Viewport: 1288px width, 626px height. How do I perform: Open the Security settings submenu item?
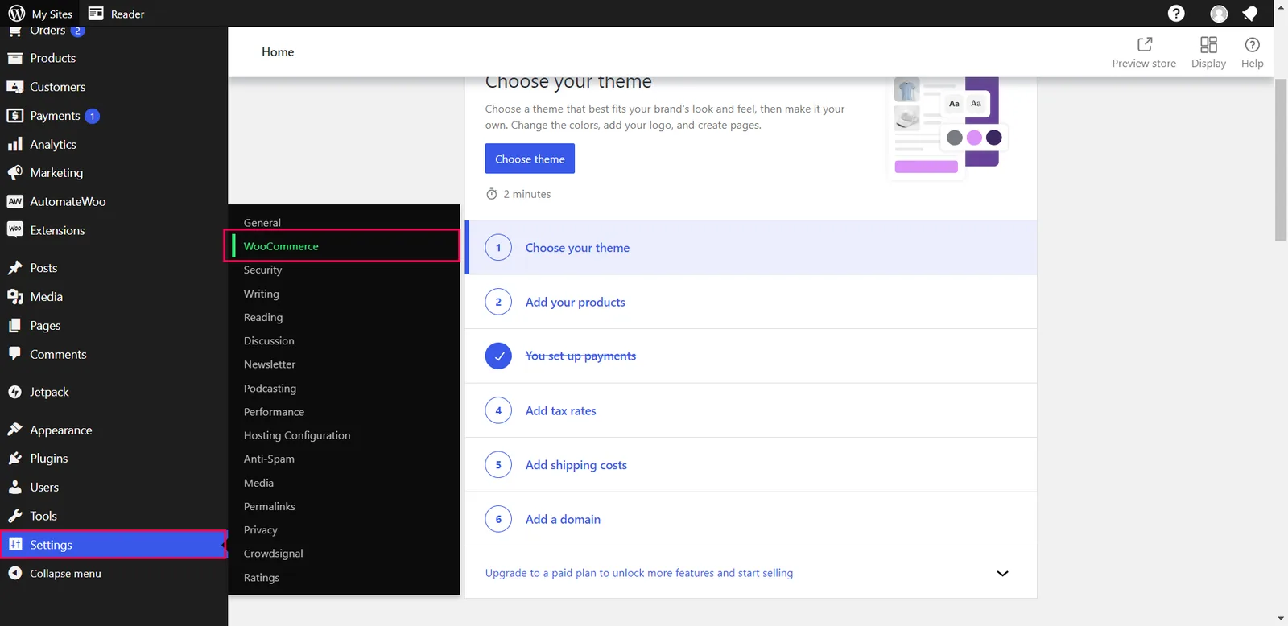[x=262, y=270]
